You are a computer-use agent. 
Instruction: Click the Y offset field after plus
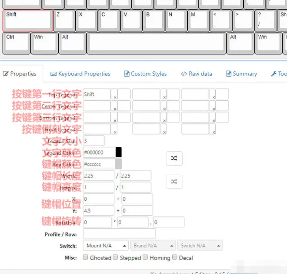click(137, 210)
